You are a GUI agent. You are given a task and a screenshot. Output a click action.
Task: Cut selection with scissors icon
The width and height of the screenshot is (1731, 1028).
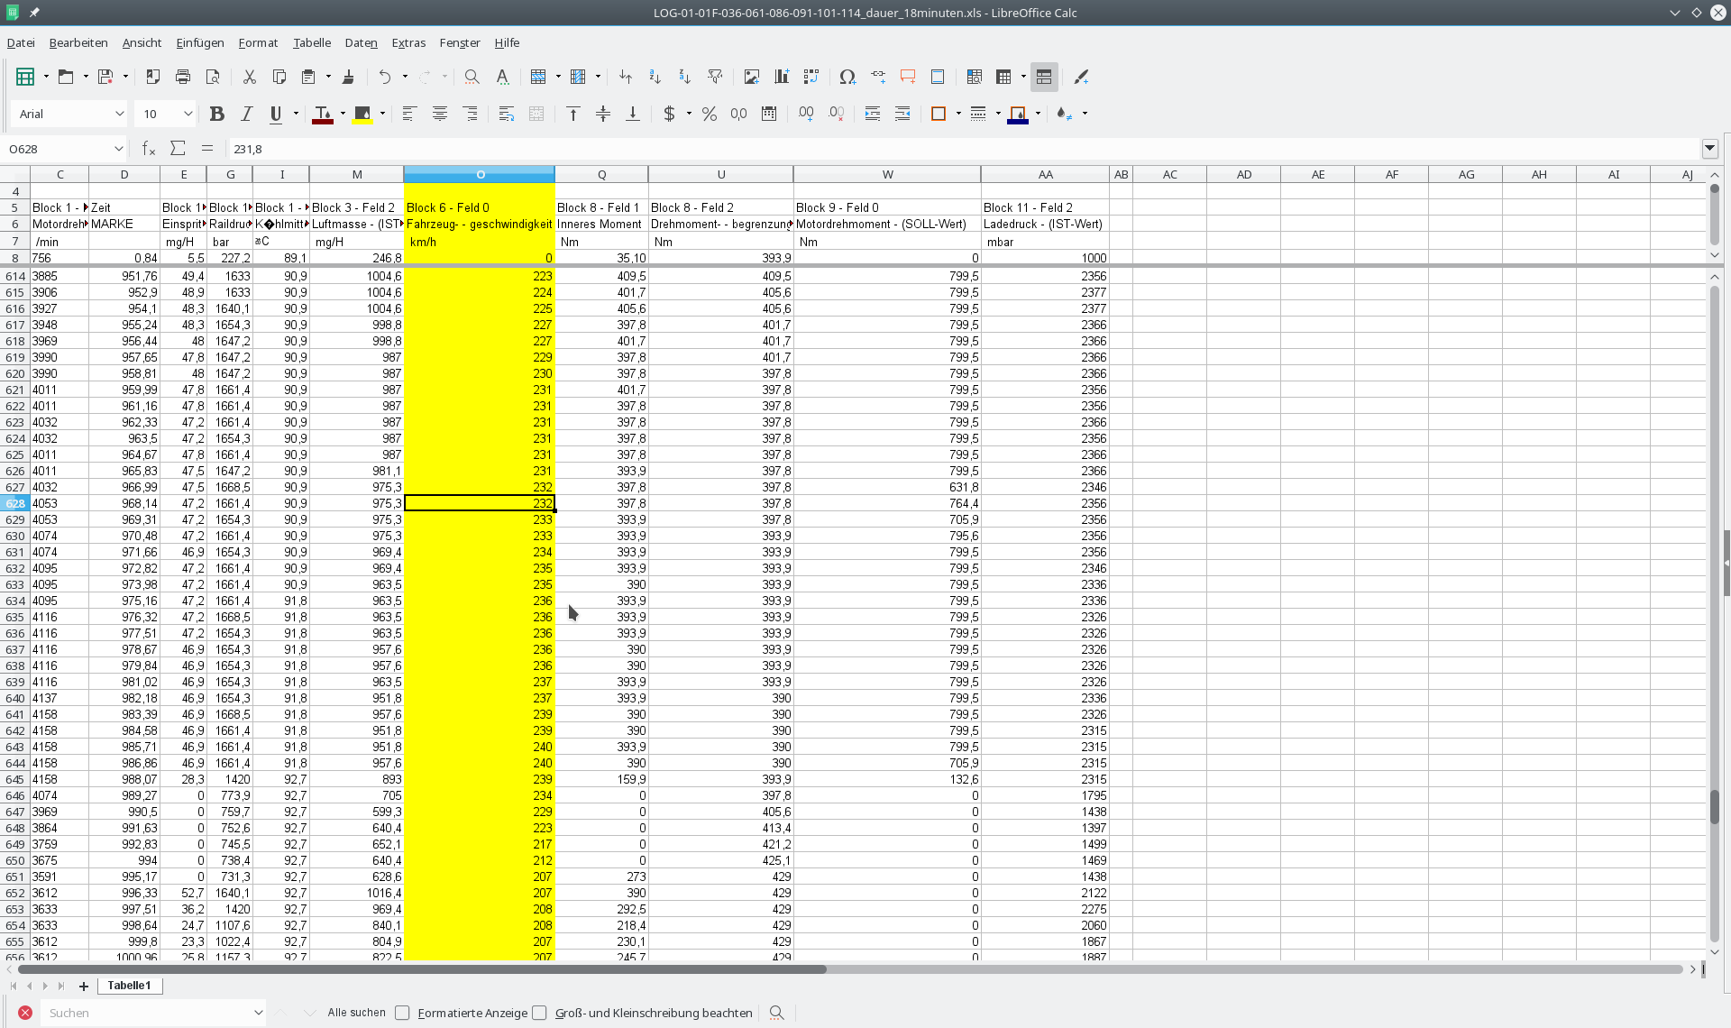[250, 77]
